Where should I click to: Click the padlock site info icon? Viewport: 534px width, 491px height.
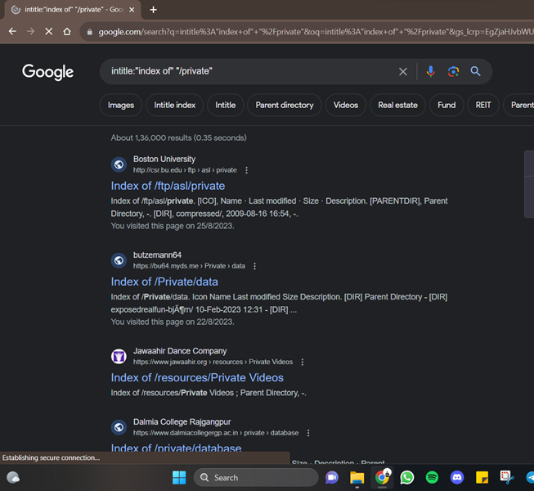click(x=90, y=32)
